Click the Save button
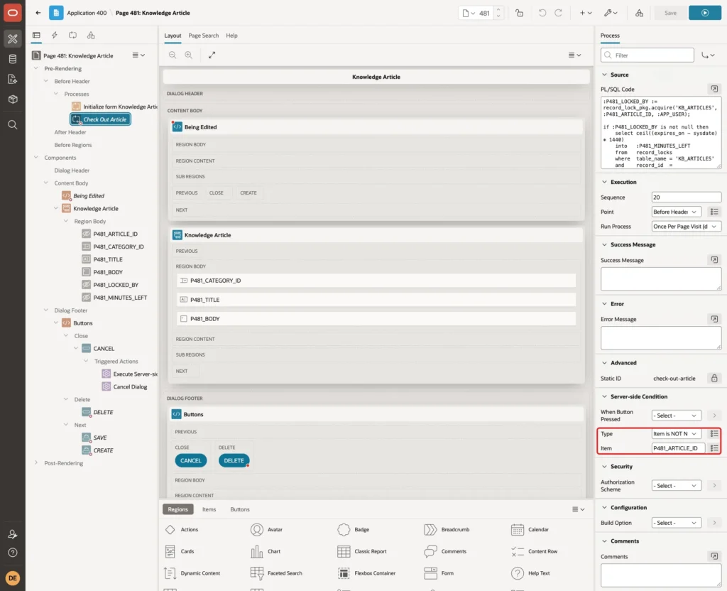Screen dimensions: 727x591 [670, 13]
